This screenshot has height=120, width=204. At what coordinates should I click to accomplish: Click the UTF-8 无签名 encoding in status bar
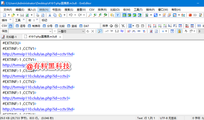[168, 118]
